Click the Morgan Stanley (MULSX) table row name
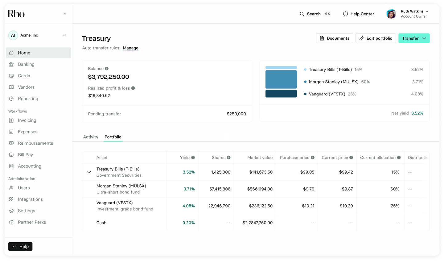Viewport: 444px width, 261px height. [x=121, y=186]
